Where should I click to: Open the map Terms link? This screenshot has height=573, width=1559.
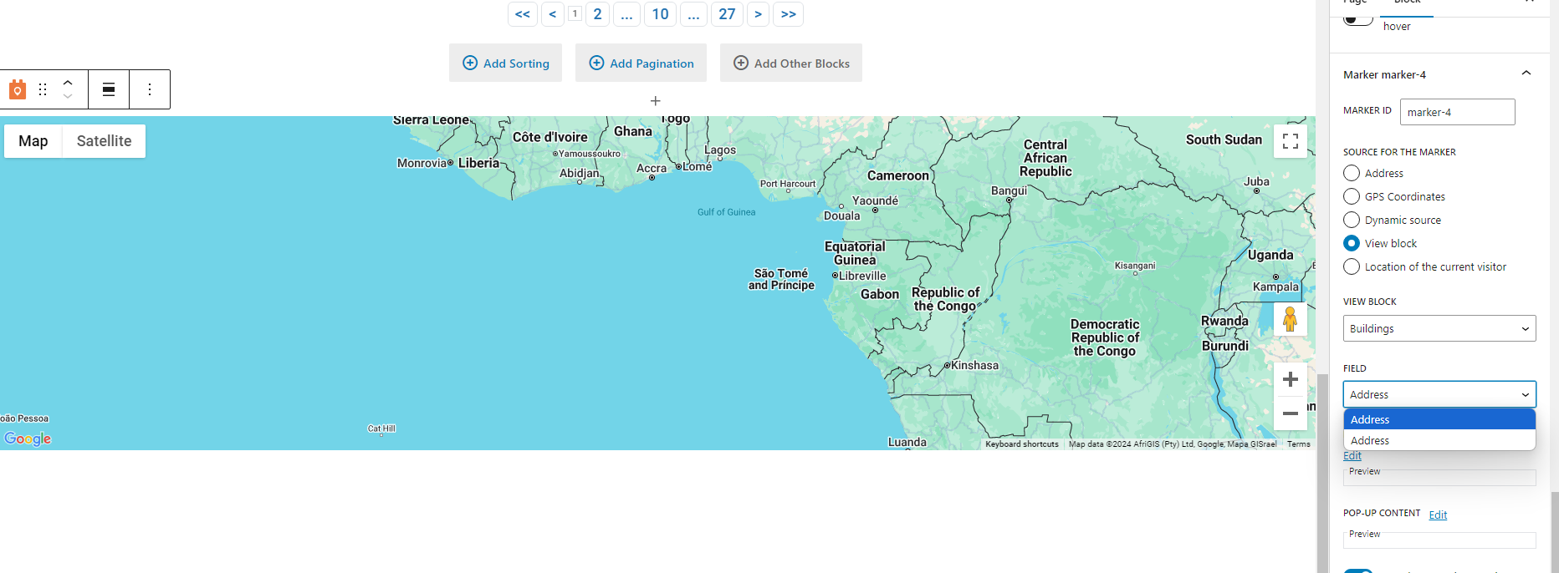pyautogui.click(x=1298, y=444)
